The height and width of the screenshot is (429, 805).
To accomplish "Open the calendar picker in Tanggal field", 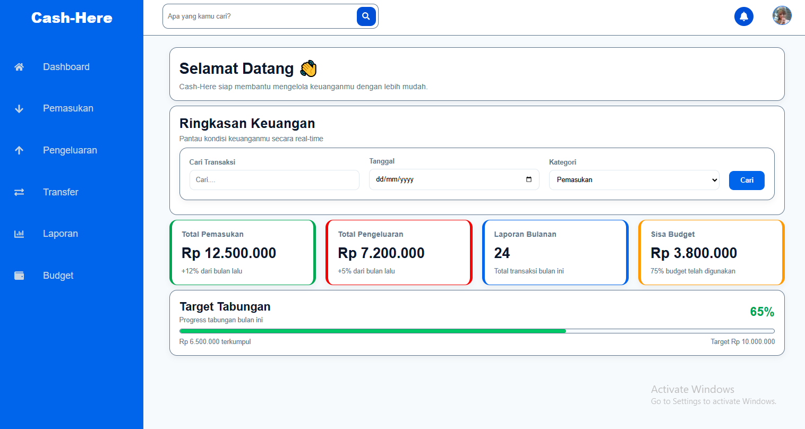I will [x=529, y=179].
